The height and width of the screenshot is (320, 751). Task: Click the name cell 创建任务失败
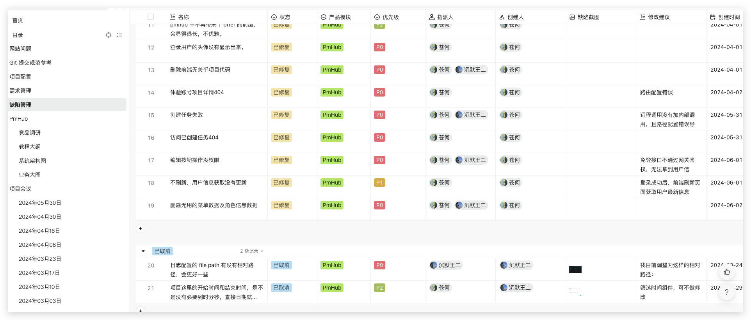tap(187, 115)
